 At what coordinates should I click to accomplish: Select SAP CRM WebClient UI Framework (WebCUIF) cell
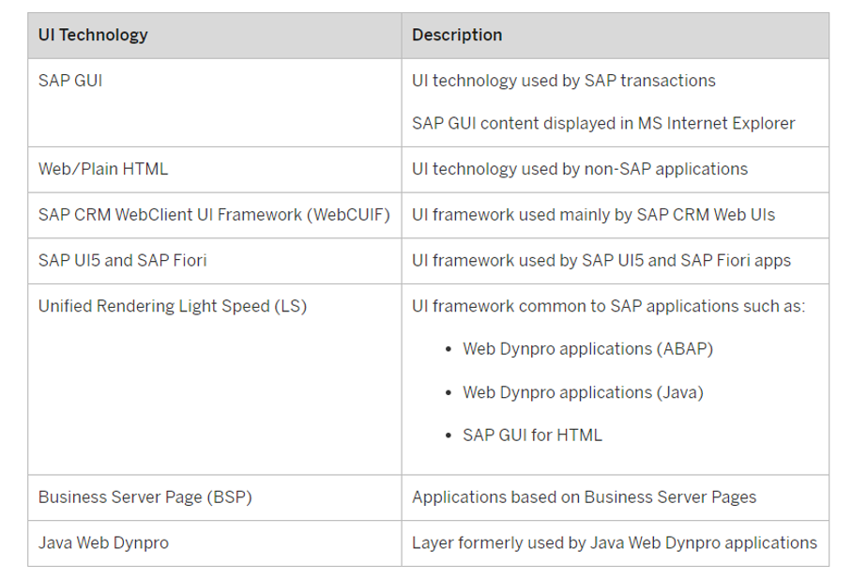215,215
